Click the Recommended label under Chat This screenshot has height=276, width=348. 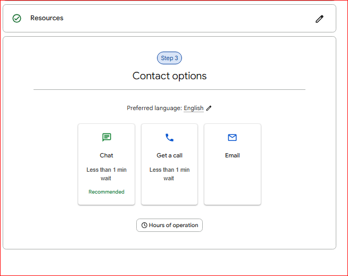(106, 191)
